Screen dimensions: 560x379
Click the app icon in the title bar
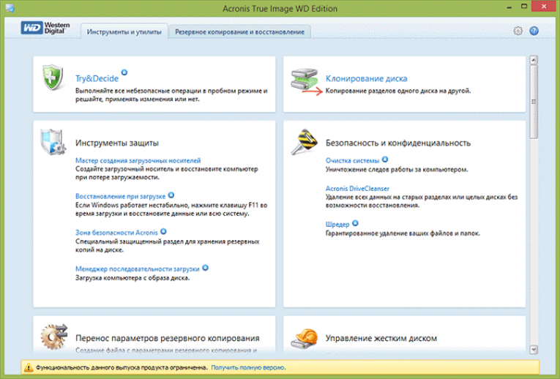tap(10, 8)
